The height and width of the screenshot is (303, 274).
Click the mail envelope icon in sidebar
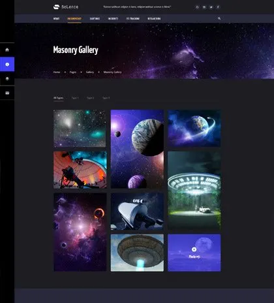tap(7, 93)
